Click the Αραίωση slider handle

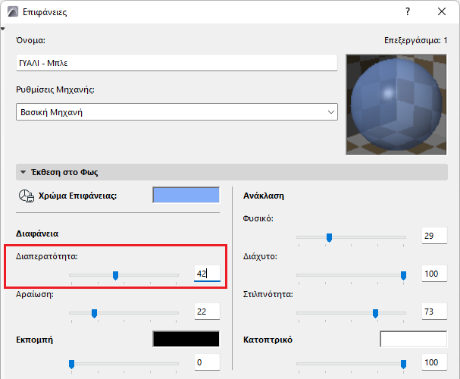pos(94,314)
